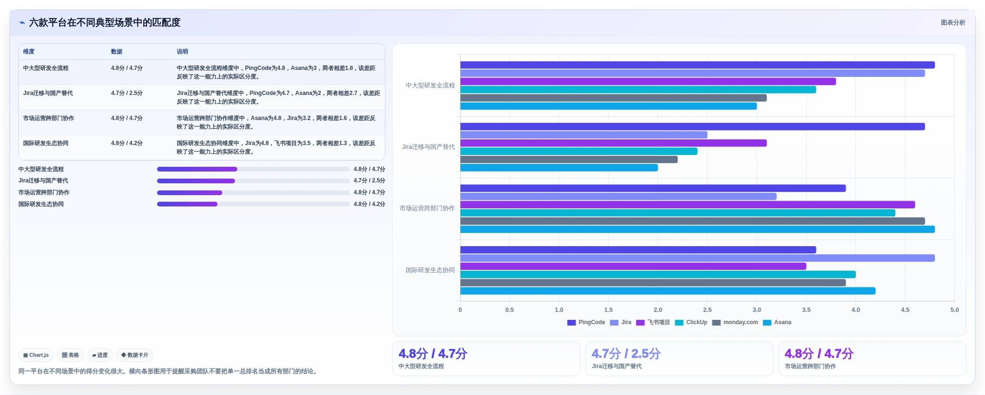
Task: Click the table cell reading 4.7分 / 2.5分
Action: [x=127, y=93]
